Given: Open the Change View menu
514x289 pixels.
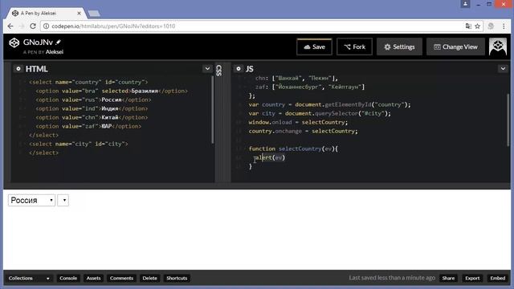Looking at the screenshot, I should tap(455, 47).
